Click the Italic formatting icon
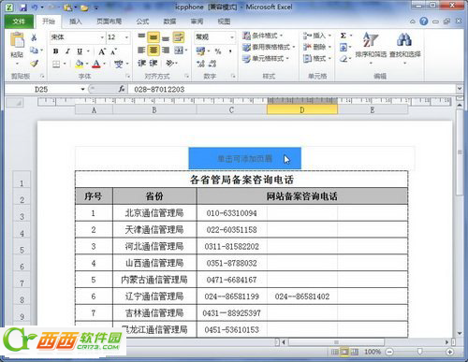 tap(67, 51)
